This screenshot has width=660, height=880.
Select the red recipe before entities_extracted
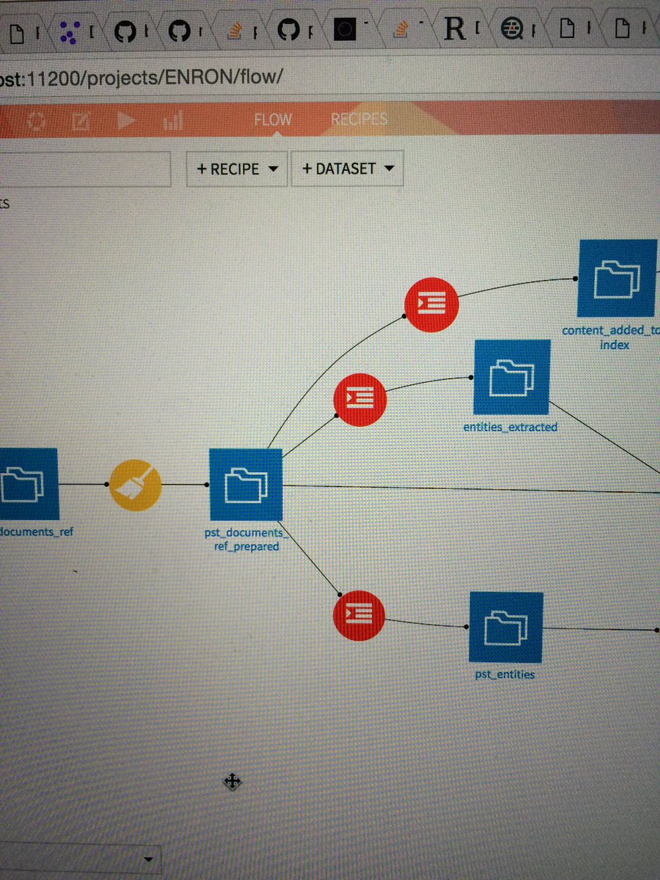(359, 398)
